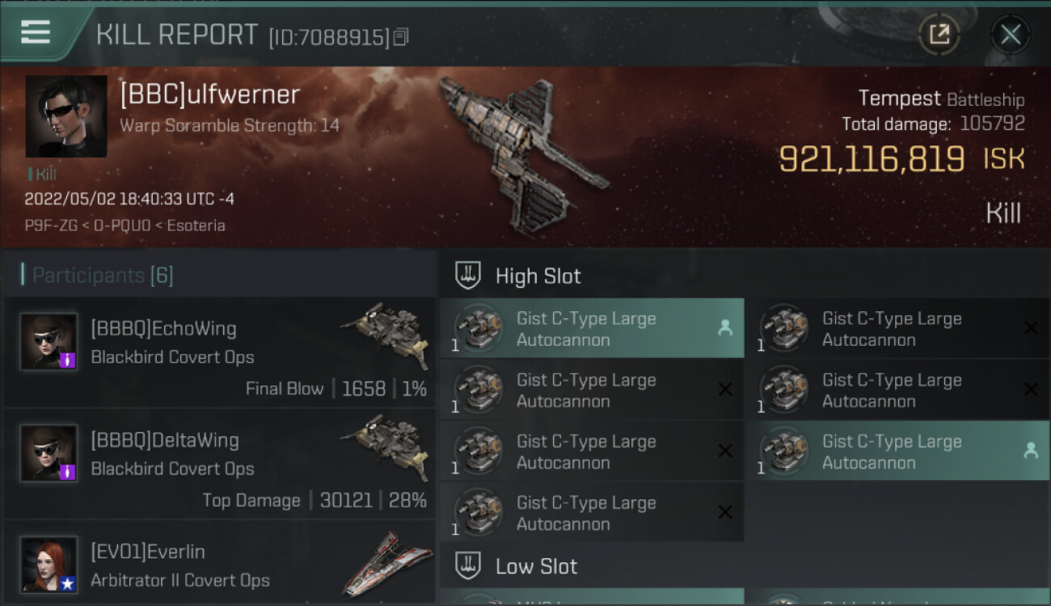Open ulfwerner's character portrait
Viewport: 1051px width, 606px height.
[x=66, y=116]
